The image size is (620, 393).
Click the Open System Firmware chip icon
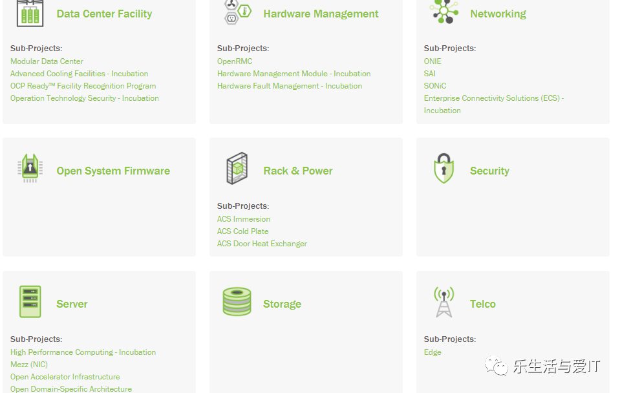[30, 168]
